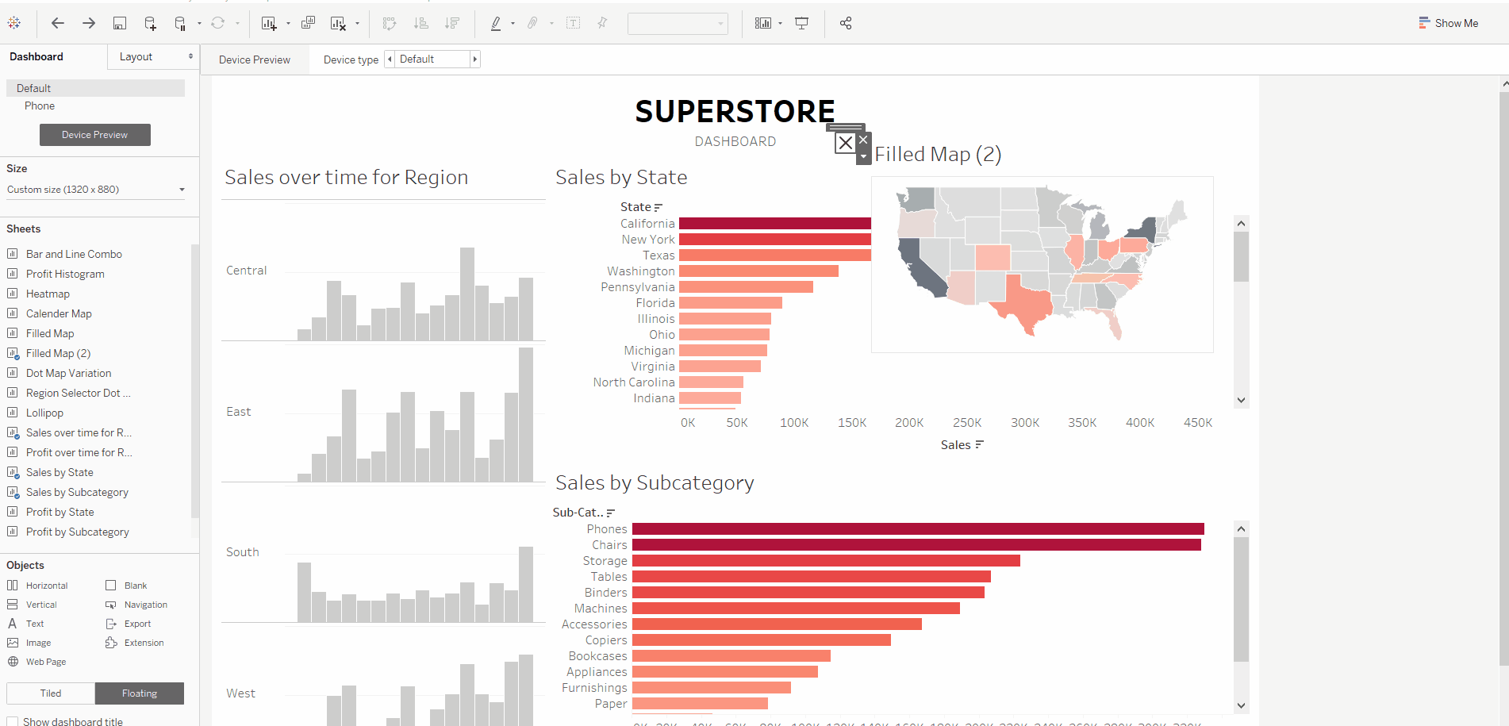Sort by the State header sort icon

click(659, 208)
